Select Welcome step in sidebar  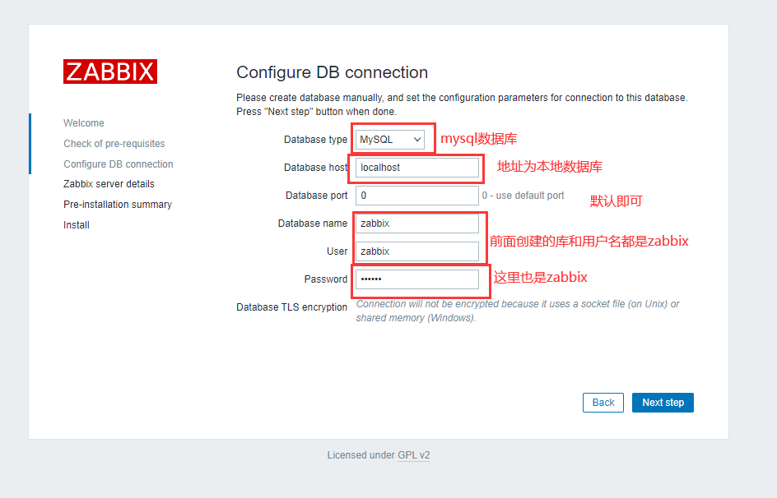tap(84, 123)
